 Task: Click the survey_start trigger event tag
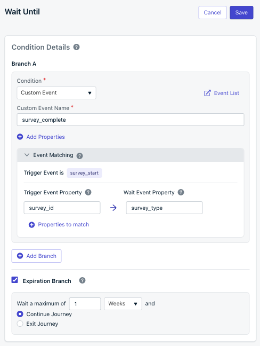(x=84, y=173)
